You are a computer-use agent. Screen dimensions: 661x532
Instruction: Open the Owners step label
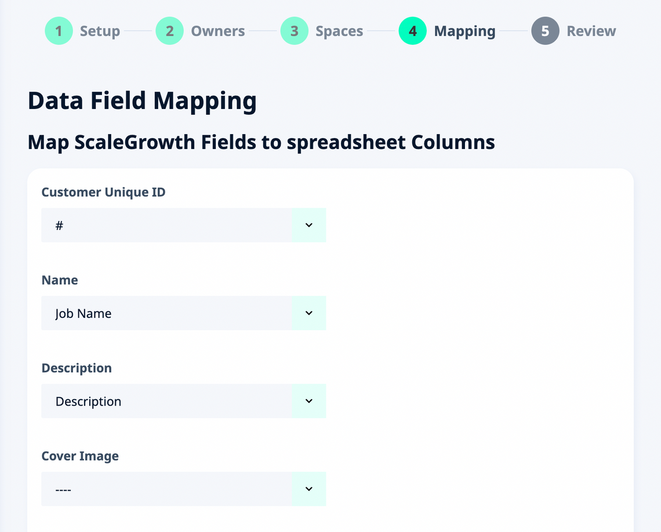pos(218,31)
